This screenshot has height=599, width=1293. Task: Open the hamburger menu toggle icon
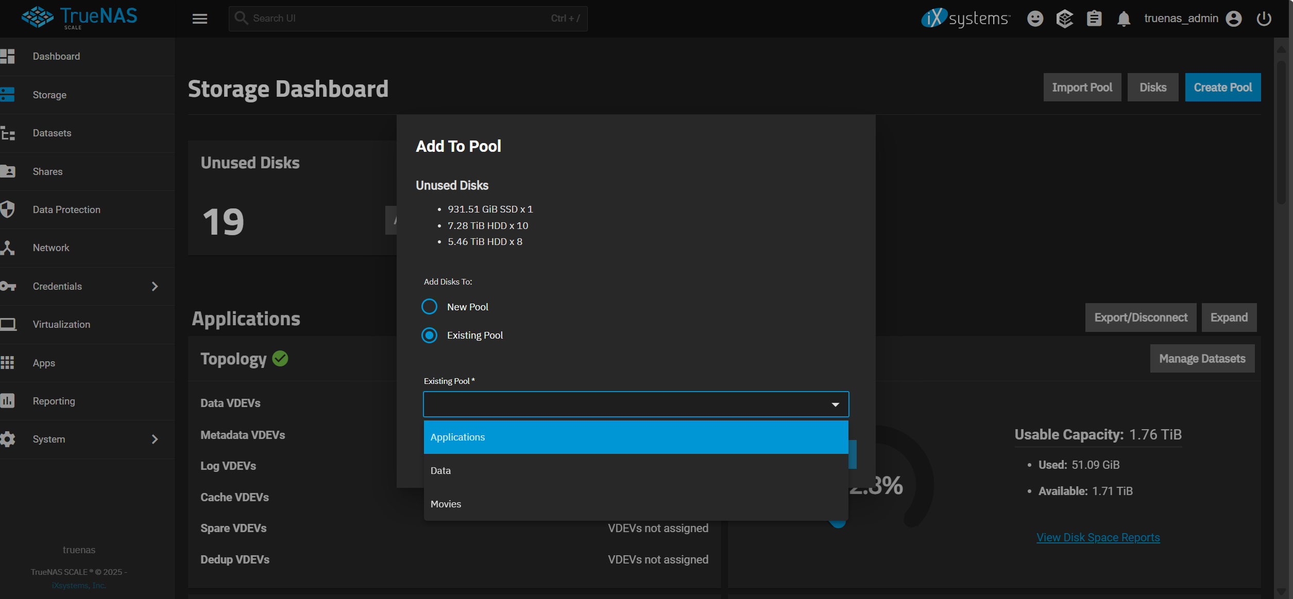[200, 19]
